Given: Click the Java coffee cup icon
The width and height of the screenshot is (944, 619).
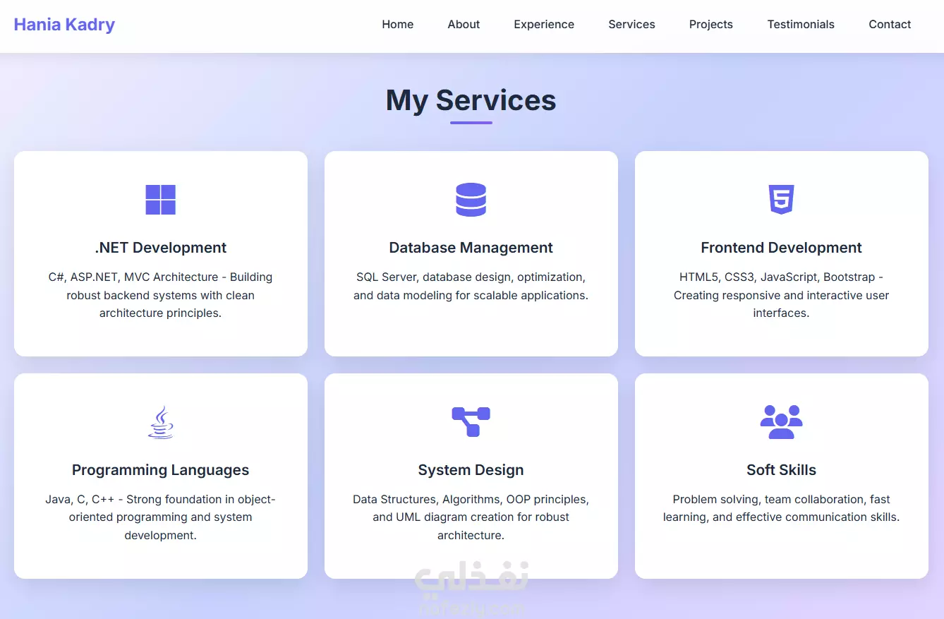Looking at the screenshot, I should point(160,422).
